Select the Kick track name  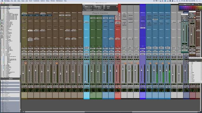coord(30,87)
